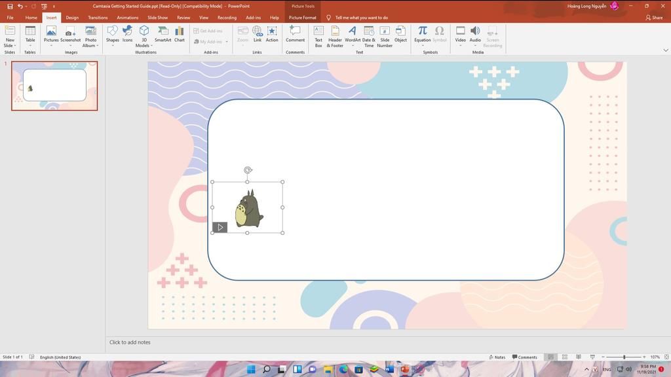Zoom in with the plus button
Screen dimensions: 671x377
click(644, 357)
